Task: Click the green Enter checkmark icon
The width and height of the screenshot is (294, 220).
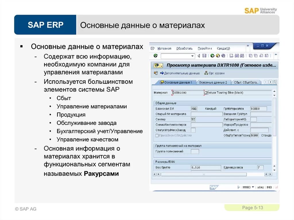Action: 155,56
